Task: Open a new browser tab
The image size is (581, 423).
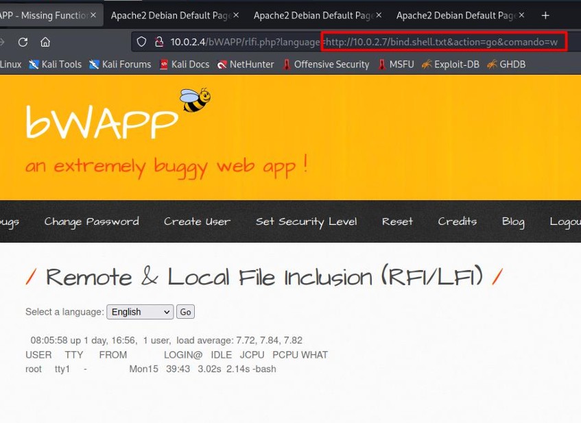Action: pyautogui.click(x=545, y=16)
